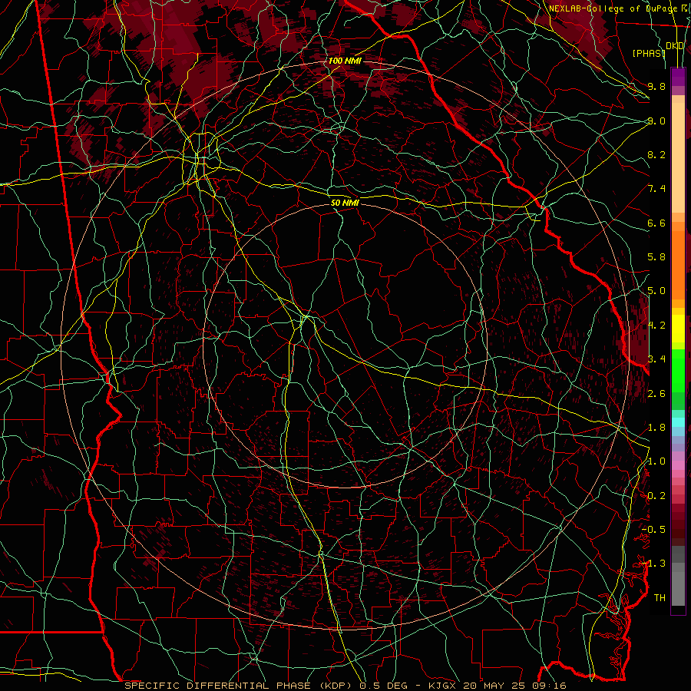Click the 8.2 value on the color scale
Image resolution: width=691 pixels, height=691 pixels.
click(x=656, y=154)
